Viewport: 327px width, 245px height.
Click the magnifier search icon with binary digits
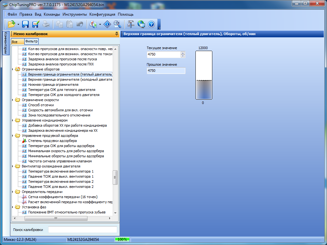(117, 24)
